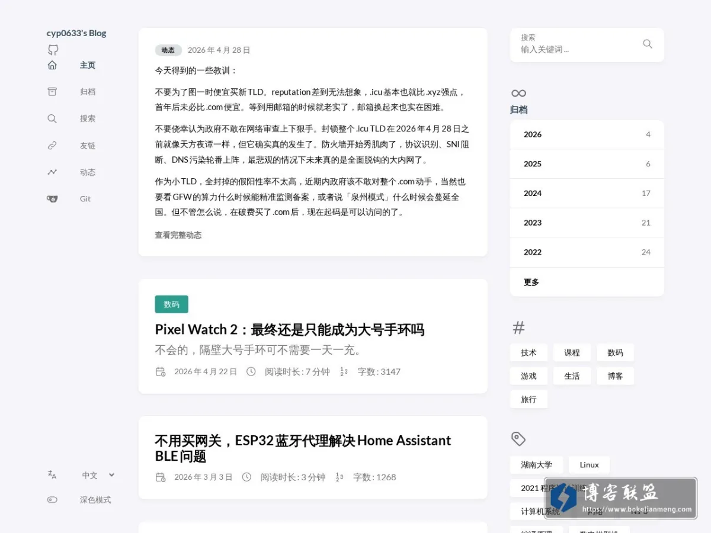Click the trend line icon beside 动态
This screenshot has height=533, width=711.
(52, 172)
